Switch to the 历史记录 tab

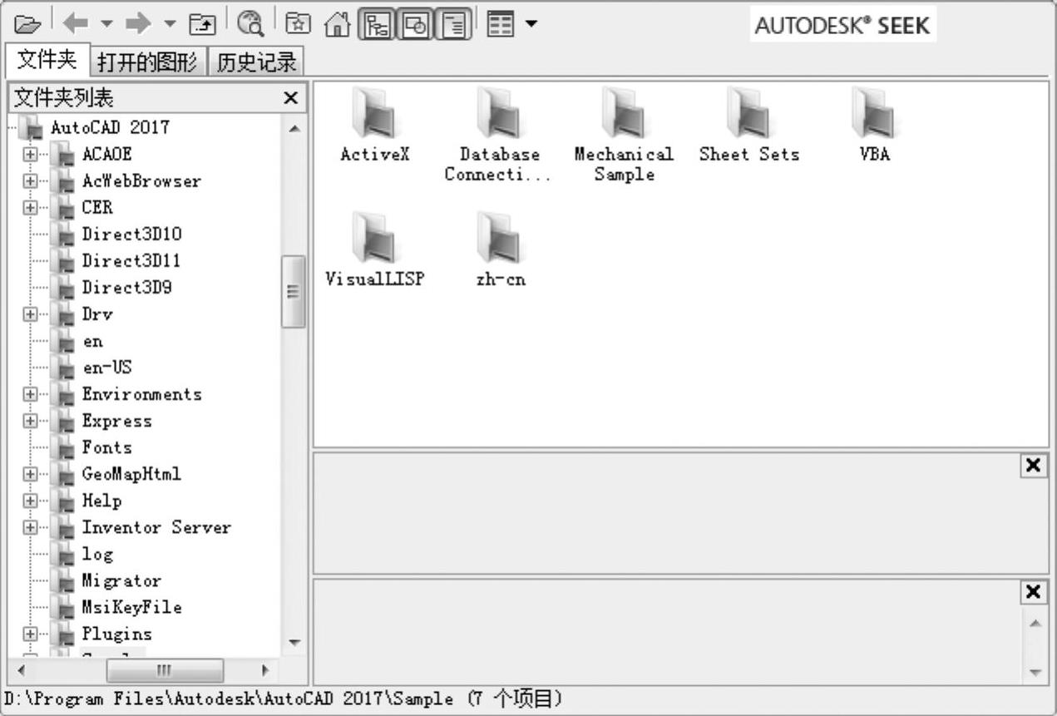[255, 62]
